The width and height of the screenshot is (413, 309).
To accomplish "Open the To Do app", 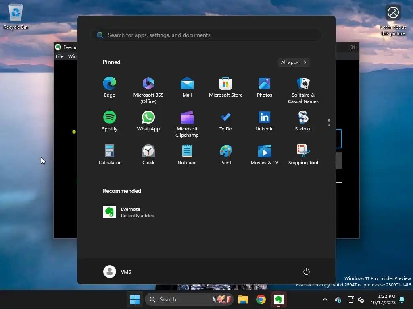I will [x=226, y=121].
